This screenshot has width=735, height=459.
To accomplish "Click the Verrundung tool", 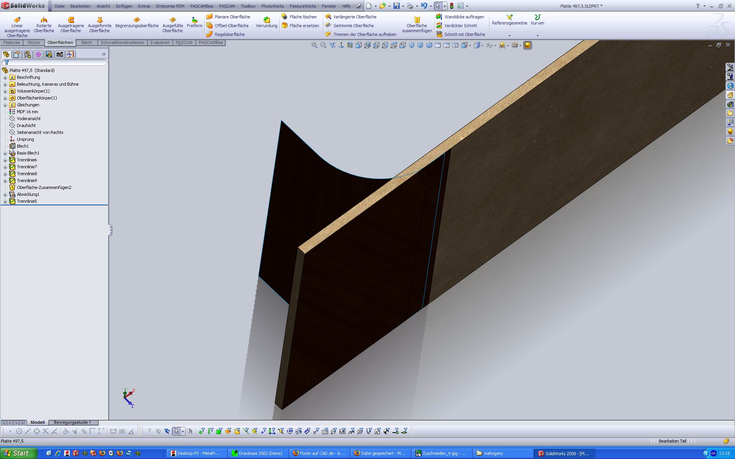I will (266, 22).
